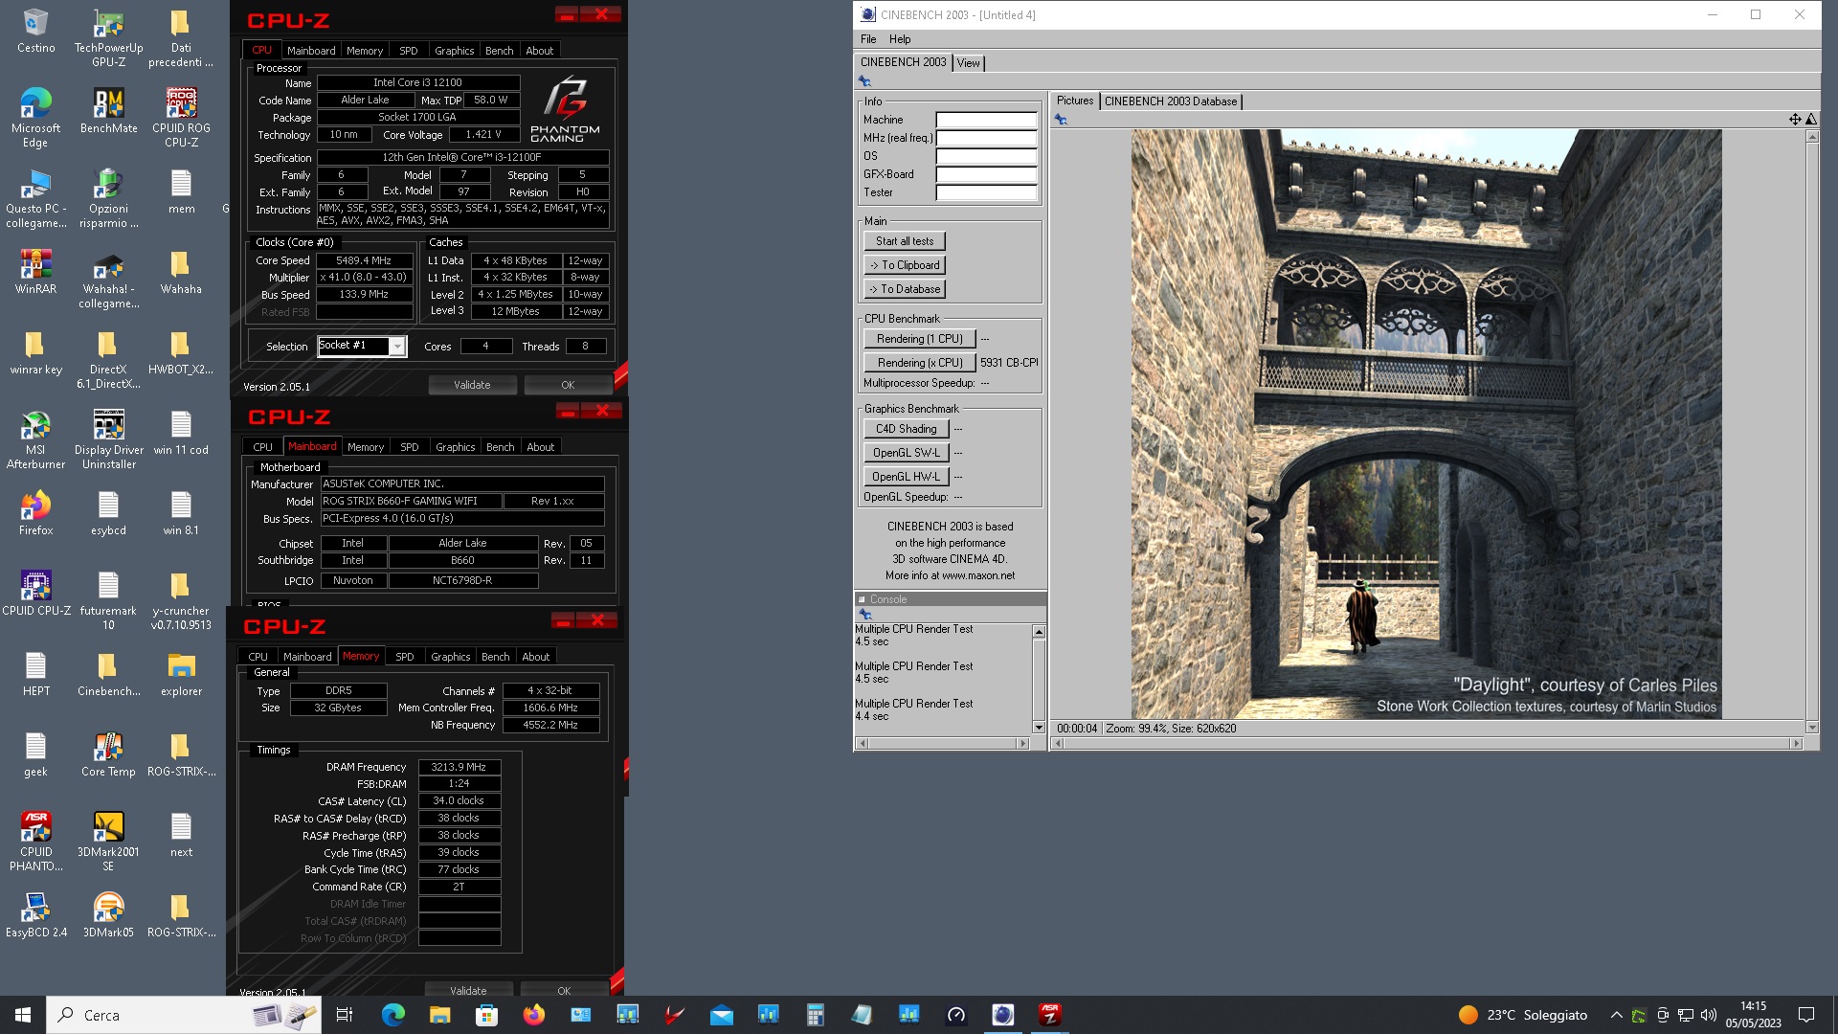Screen dimensions: 1838x1034
Task: Click the triangle zoom icon above render picture
Action: (1810, 120)
